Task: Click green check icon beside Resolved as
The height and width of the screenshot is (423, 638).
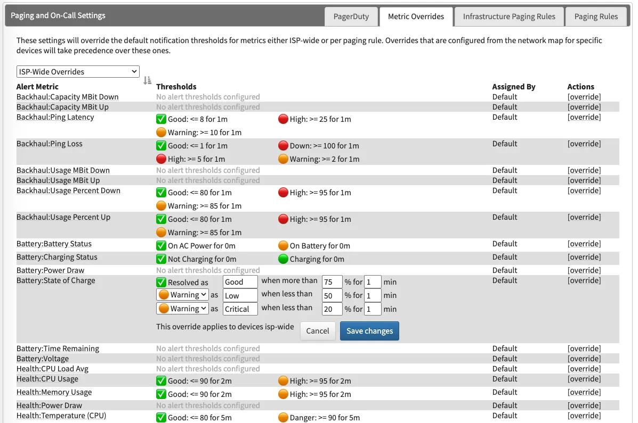Action: [x=161, y=283]
